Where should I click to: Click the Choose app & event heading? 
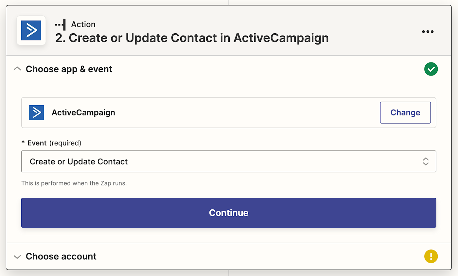pos(69,69)
